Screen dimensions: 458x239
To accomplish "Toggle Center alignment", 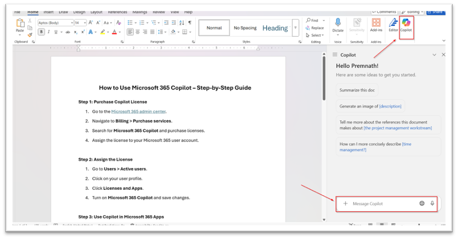I will [138, 32].
